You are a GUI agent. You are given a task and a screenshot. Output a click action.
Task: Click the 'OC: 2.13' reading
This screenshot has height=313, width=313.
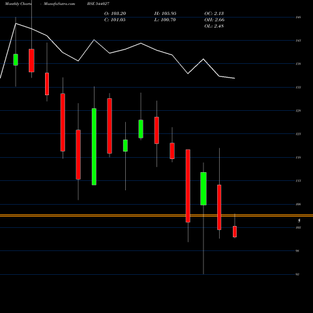214,13
